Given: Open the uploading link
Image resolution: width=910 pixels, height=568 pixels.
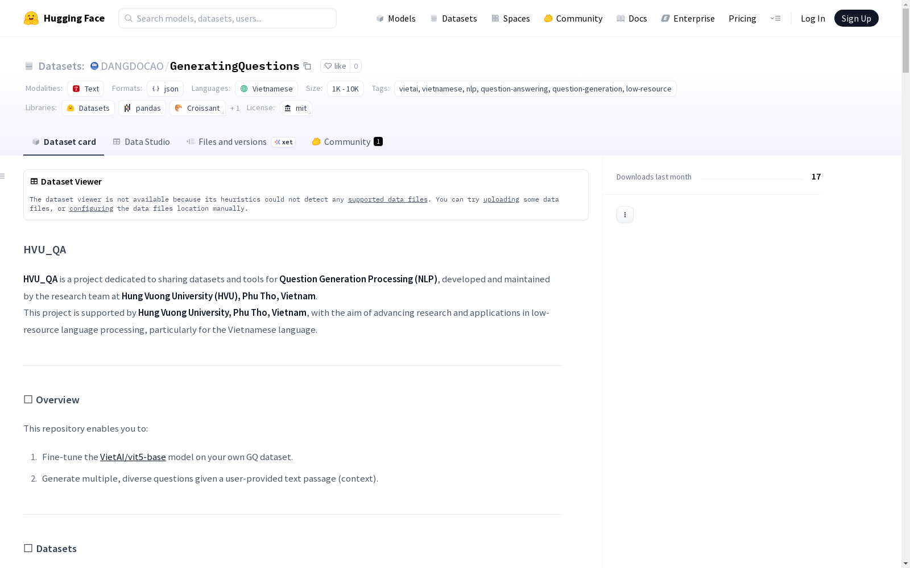Looking at the screenshot, I should pyautogui.click(x=501, y=199).
